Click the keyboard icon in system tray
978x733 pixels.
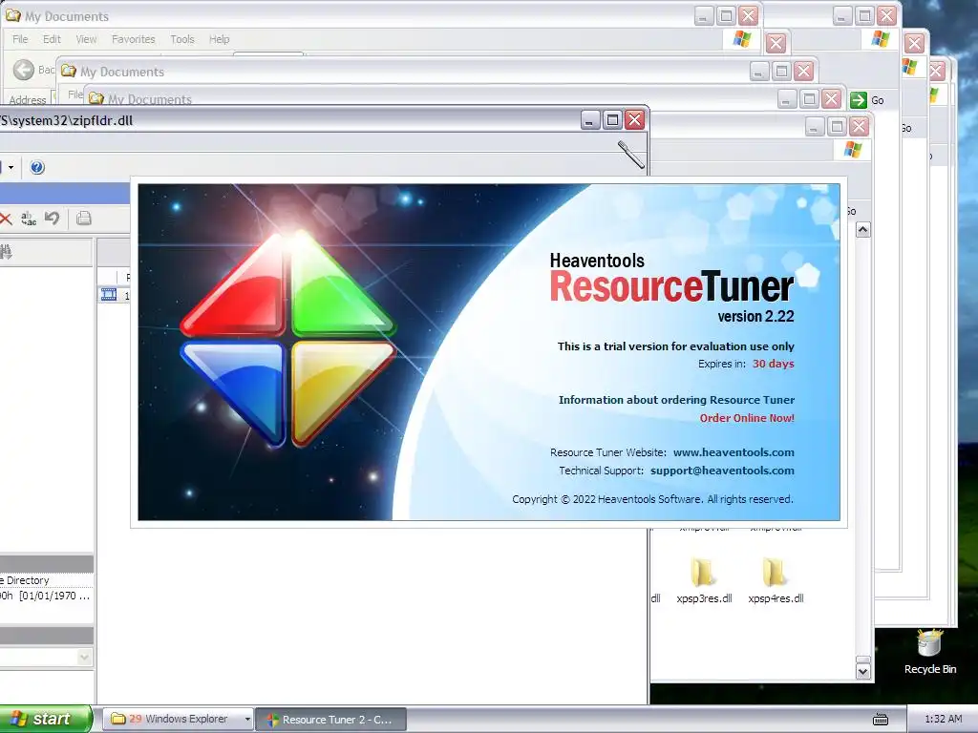[x=880, y=720]
